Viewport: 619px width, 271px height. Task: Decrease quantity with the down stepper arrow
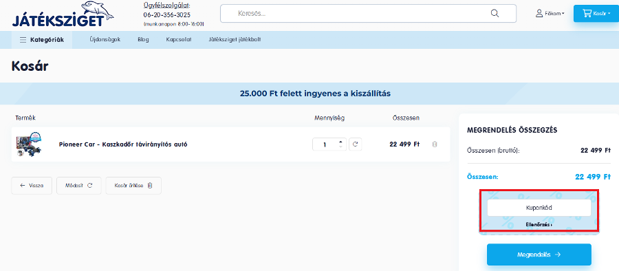point(341,147)
